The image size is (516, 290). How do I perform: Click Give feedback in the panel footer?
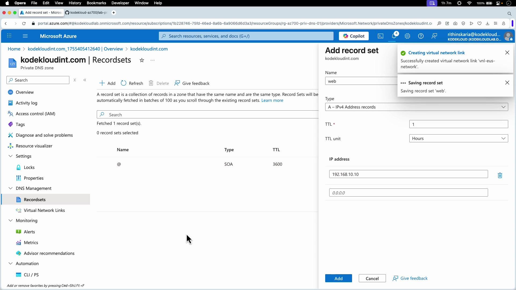click(x=410, y=278)
